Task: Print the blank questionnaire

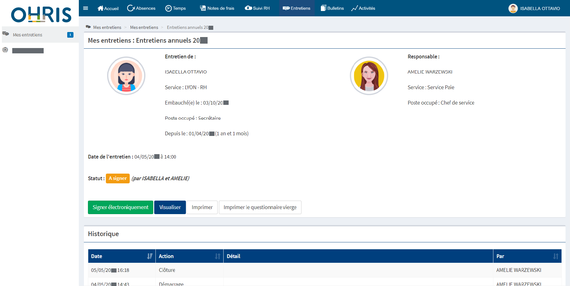Action: 260,207
